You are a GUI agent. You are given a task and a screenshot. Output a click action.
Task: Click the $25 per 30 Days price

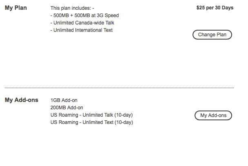click(215, 7)
